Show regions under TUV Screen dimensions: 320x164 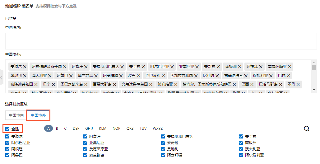(x=143, y=129)
